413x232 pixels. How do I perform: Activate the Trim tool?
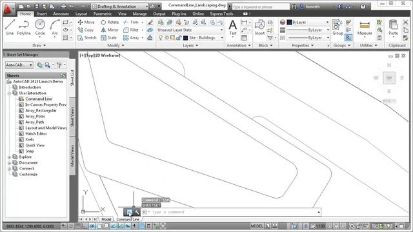pyautogui.click(x=131, y=23)
